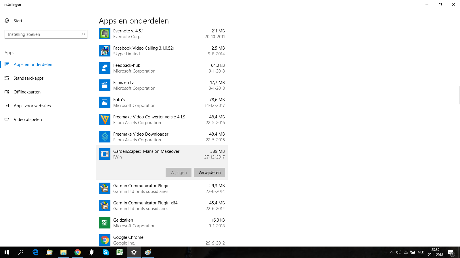Select the Foto's entry
Viewport: 460px width, 258px height.
pyautogui.click(x=162, y=102)
